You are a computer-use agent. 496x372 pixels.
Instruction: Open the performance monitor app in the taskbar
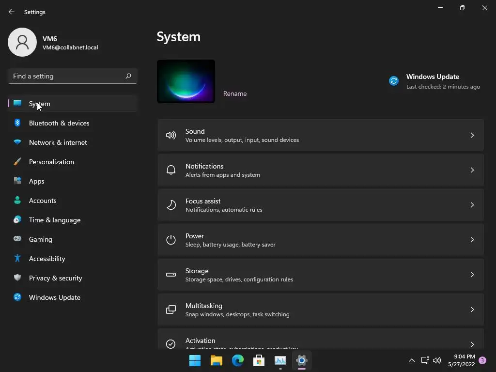[x=280, y=360]
